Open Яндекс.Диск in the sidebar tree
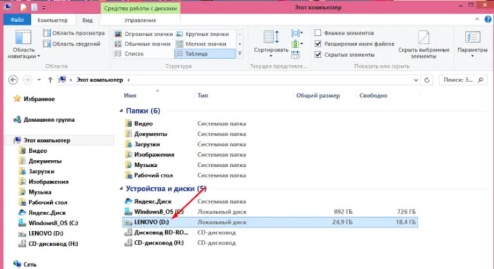 pos(42,213)
